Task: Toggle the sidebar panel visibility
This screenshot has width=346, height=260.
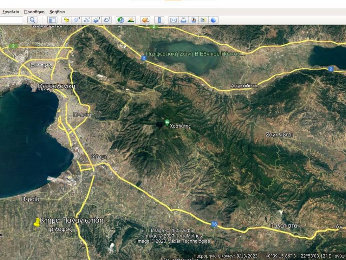Action: pyautogui.click(x=52, y=20)
